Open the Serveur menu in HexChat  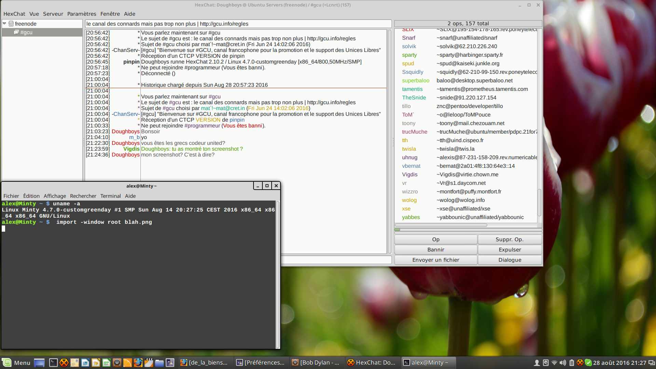click(x=53, y=14)
